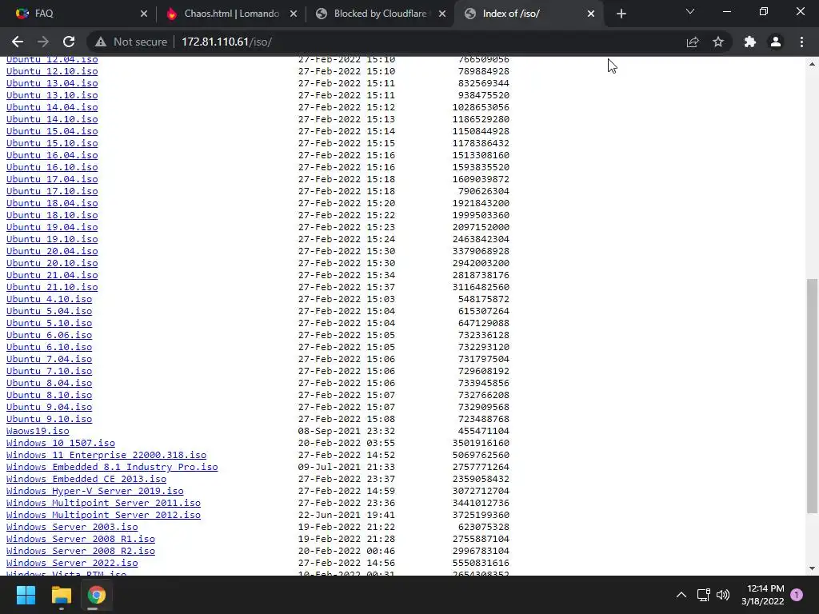Image resolution: width=819 pixels, height=614 pixels.
Task: Switch to the Chaos.html Lomando tab
Action: pos(230,14)
